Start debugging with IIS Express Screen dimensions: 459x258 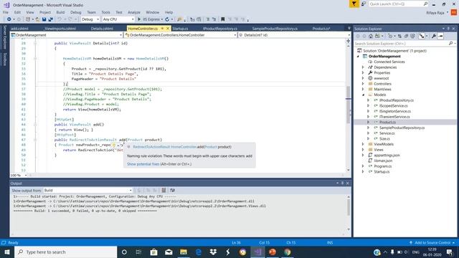[x=150, y=19]
